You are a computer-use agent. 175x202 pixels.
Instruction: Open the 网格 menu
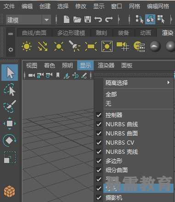coord(135,6)
